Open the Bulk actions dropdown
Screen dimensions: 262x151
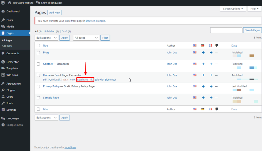(46, 38)
